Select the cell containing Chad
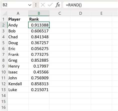The width and height of the screenshot is (118, 111). click(x=18, y=37)
